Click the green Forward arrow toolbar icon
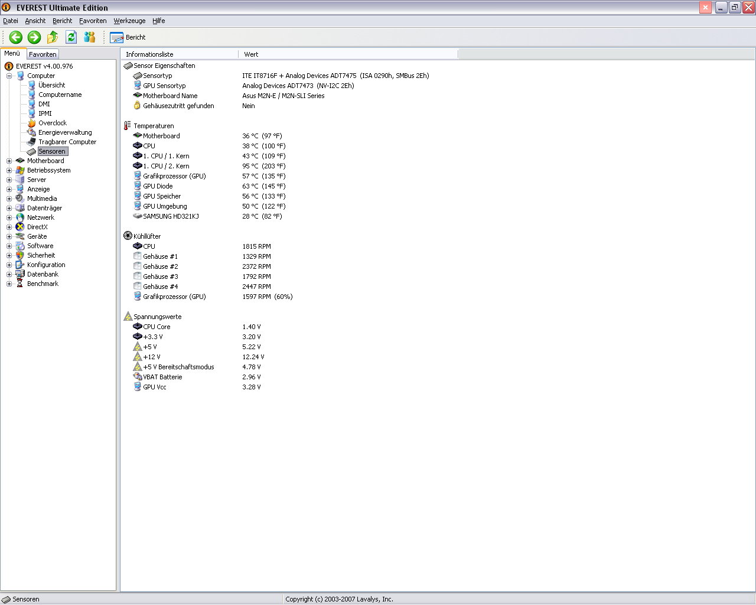This screenshot has width=756, height=605. pyautogui.click(x=34, y=37)
